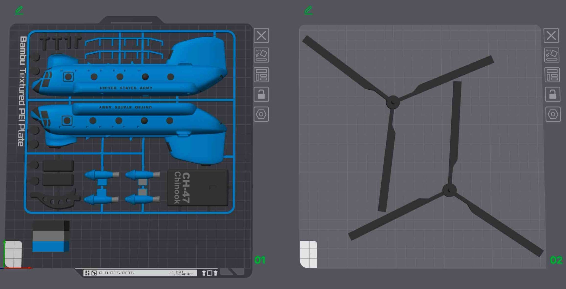This screenshot has width=566, height=289.
Task: Toggle lock on plate 01
Action: 261,94
